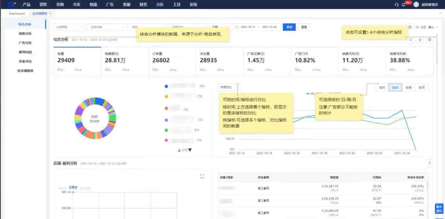Viewport: 445px width, 219px height.
Task: Click the help question mark icon
Action: point(410,27)
